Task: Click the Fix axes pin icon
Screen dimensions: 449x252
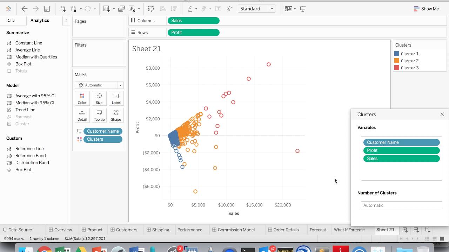Action: click(x=229, y=9)
